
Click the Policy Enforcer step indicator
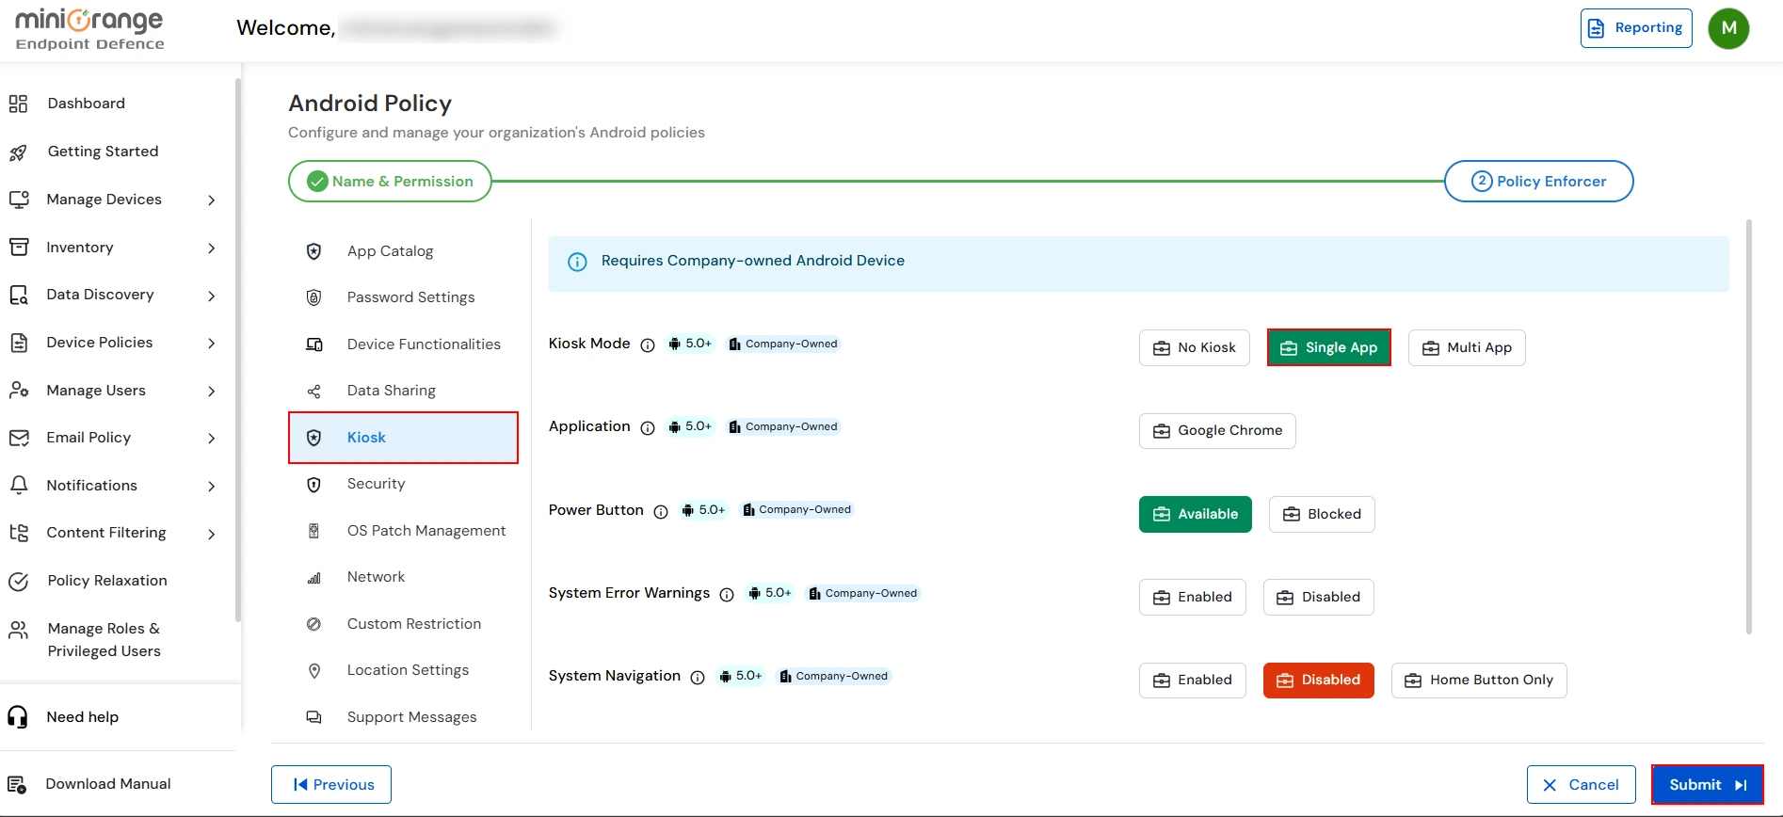pyautogui.click(x=1538, y=182)
